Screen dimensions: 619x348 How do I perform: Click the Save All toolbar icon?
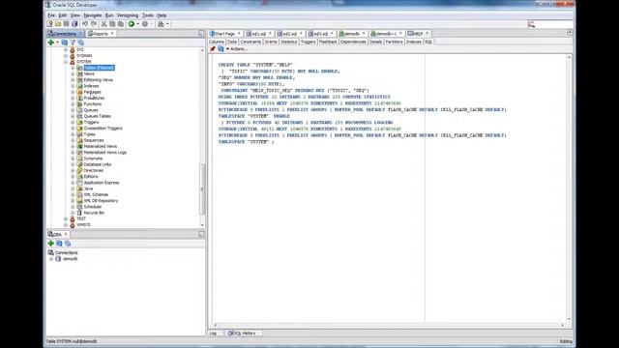tap(74, 24)
